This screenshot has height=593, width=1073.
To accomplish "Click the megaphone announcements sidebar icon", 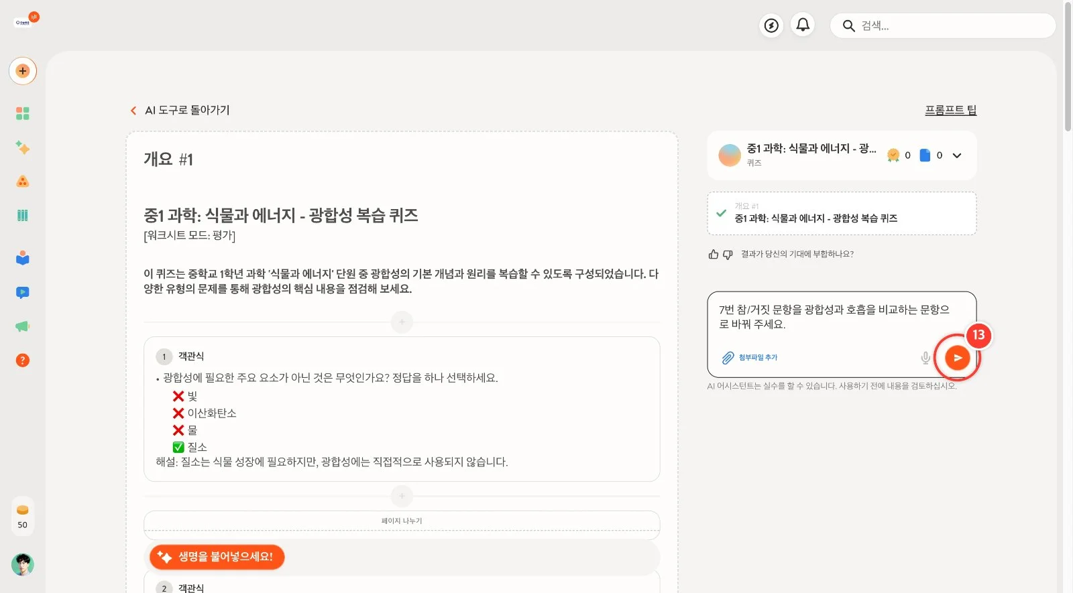I will click(x=23, y=326).
